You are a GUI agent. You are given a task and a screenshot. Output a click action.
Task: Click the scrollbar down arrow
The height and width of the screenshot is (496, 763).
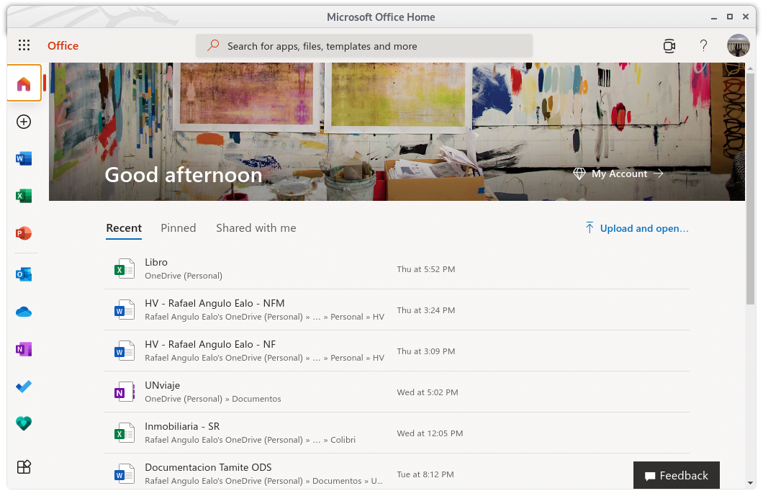750,483
